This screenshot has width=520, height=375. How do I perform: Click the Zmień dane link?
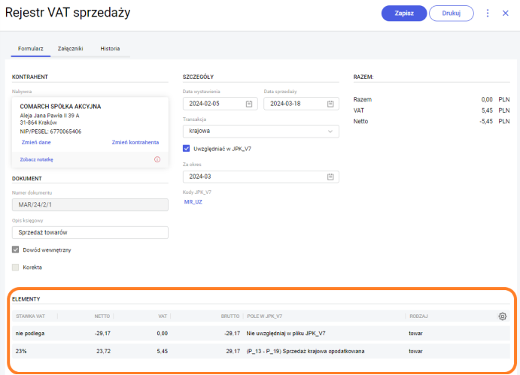(x=36, y=142)
